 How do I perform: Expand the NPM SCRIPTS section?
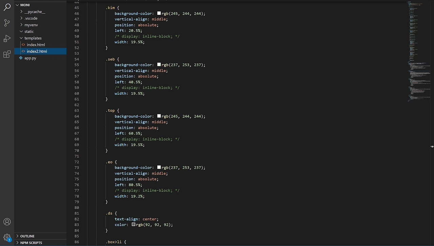tap(18, 243)
